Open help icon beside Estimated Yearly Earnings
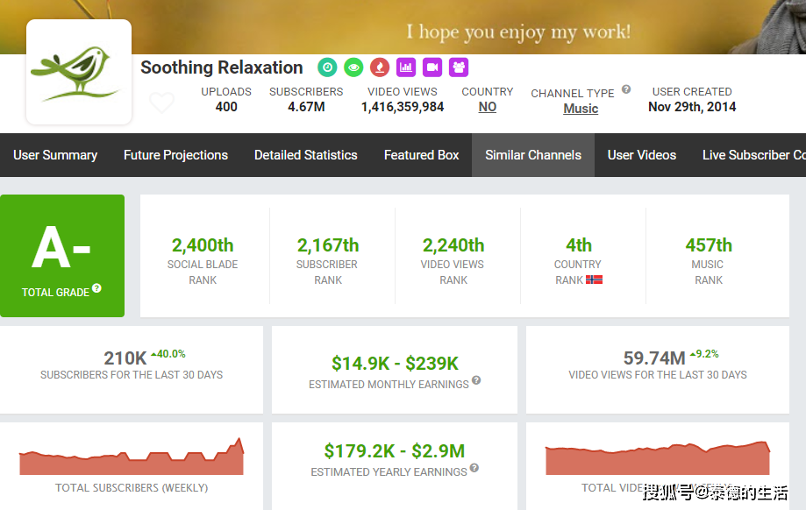806x510 pixels. coord(474,468)
